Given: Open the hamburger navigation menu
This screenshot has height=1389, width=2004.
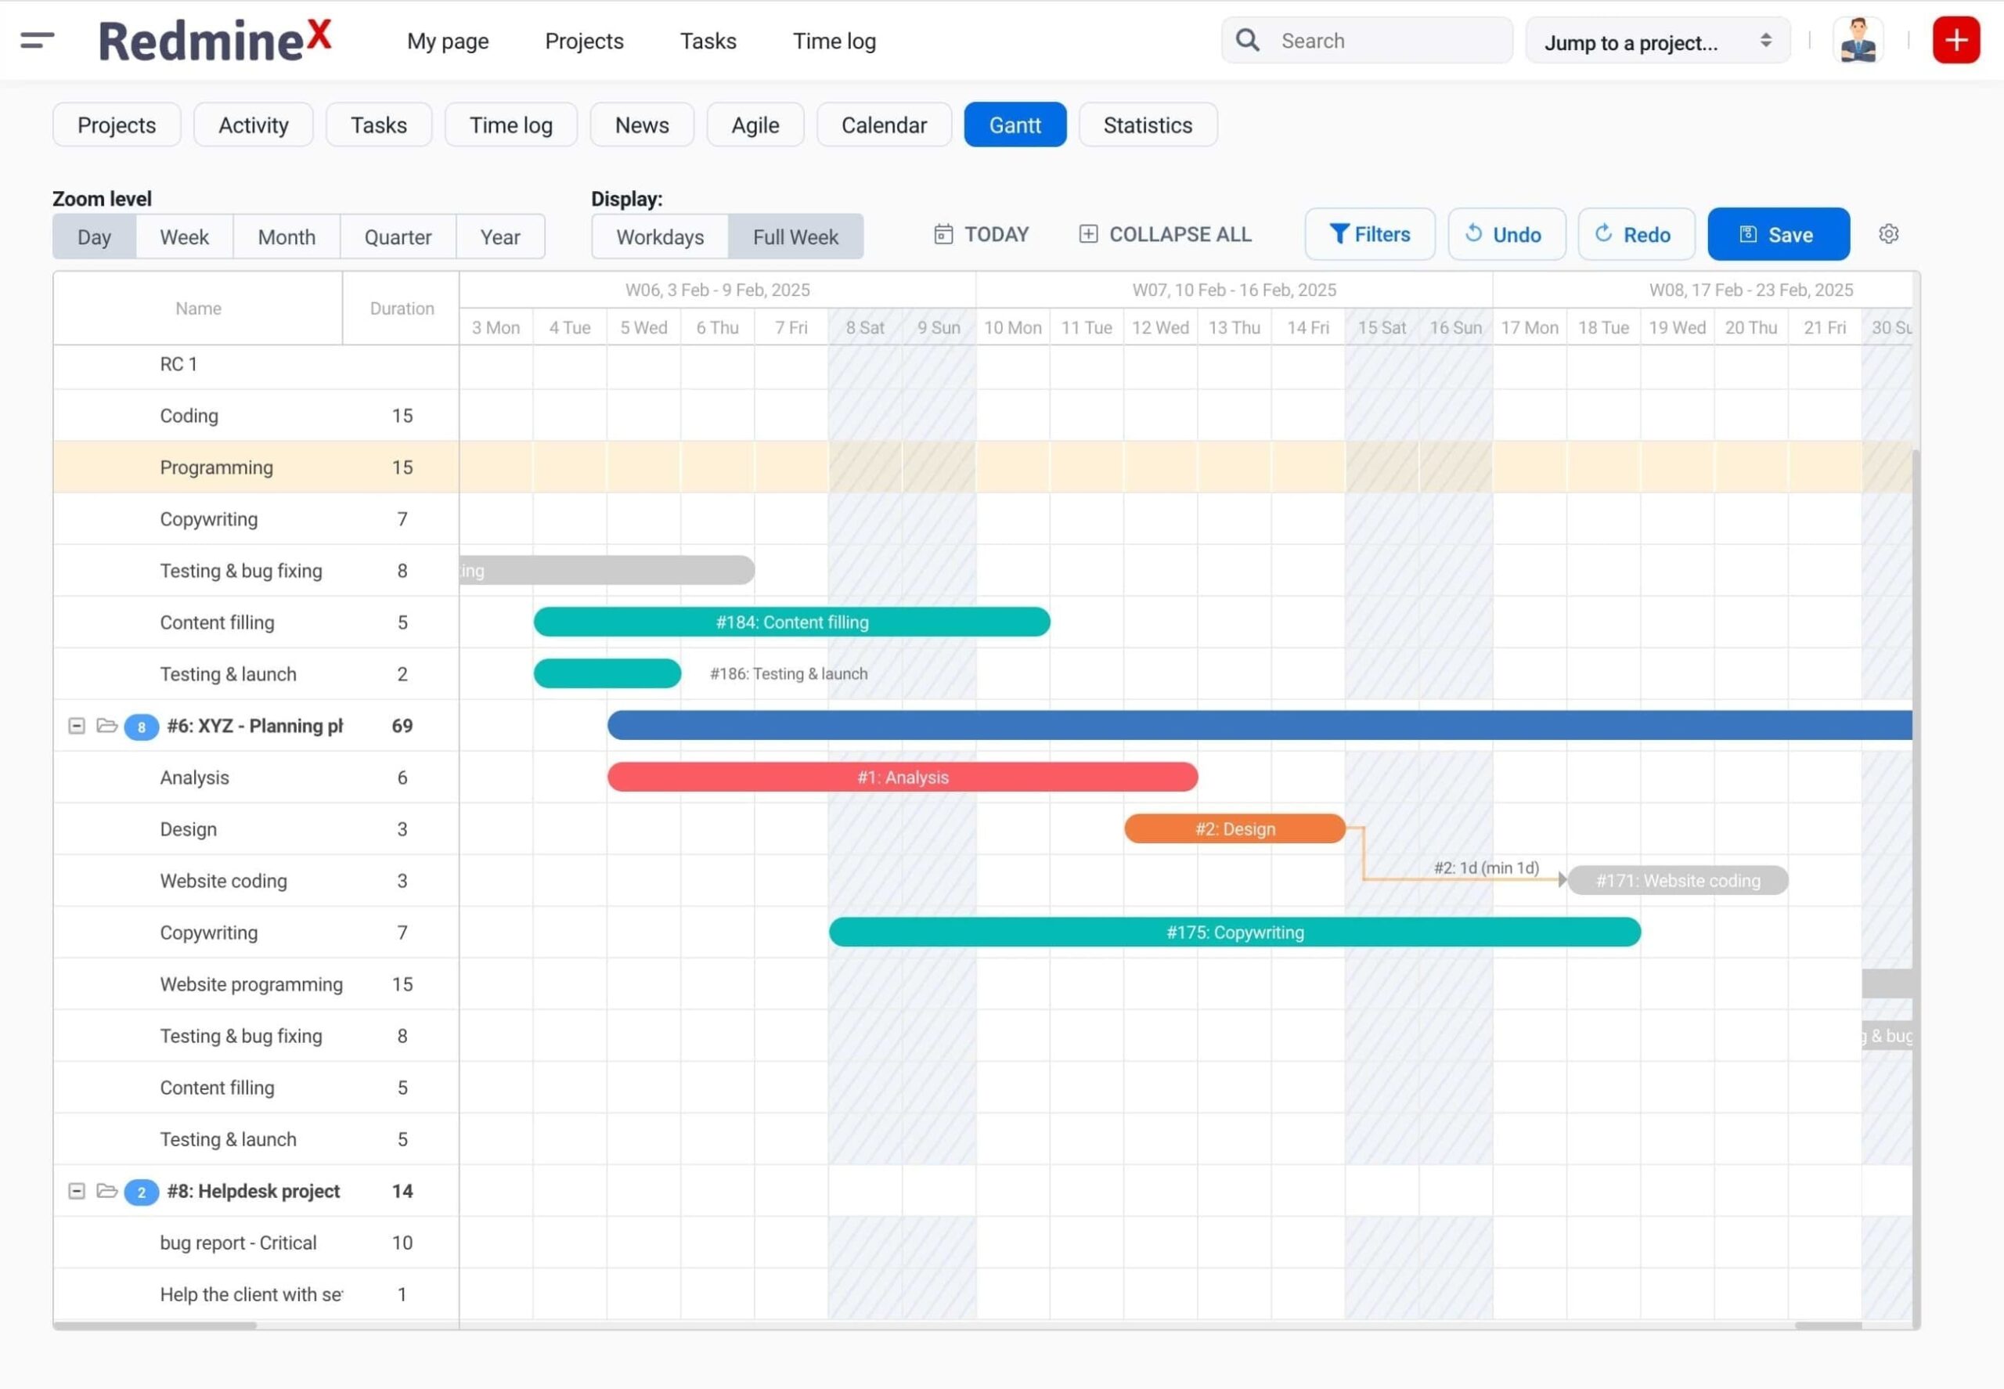Looking at the screenshot, I should tap(37, 39).
